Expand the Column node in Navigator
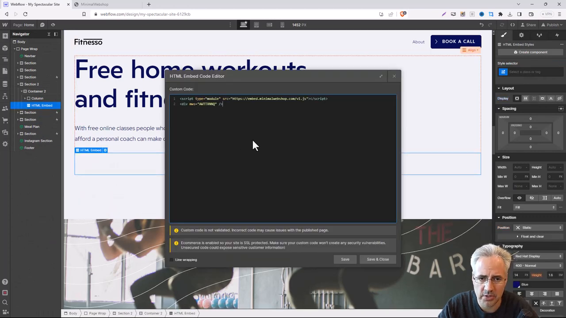Screen dimensions: 566x318 pyautogui.click(x=25, y=98)
